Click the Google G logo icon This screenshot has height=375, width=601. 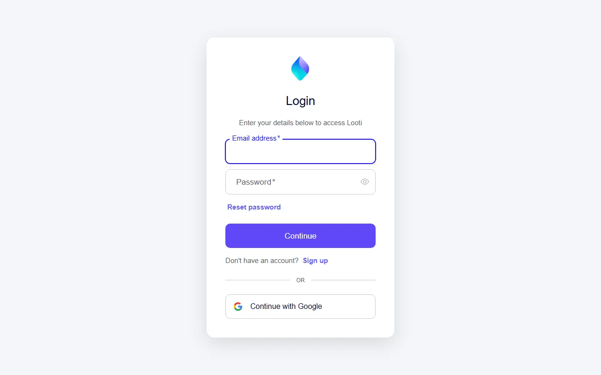238,307
